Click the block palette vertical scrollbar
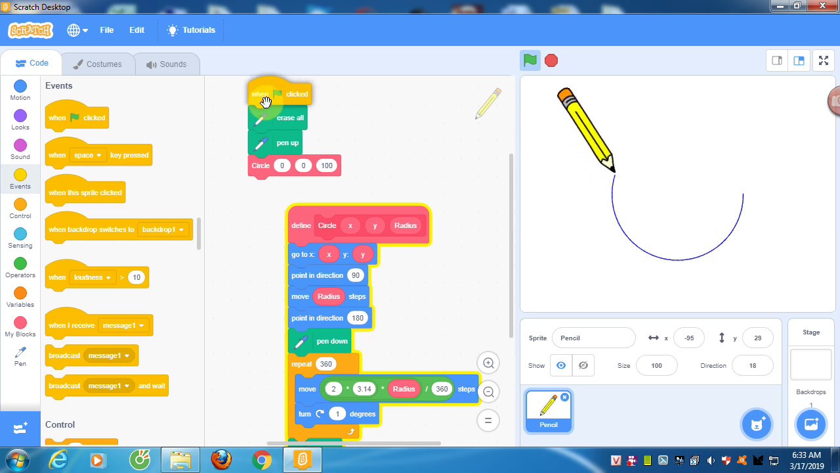 [199, 234]
